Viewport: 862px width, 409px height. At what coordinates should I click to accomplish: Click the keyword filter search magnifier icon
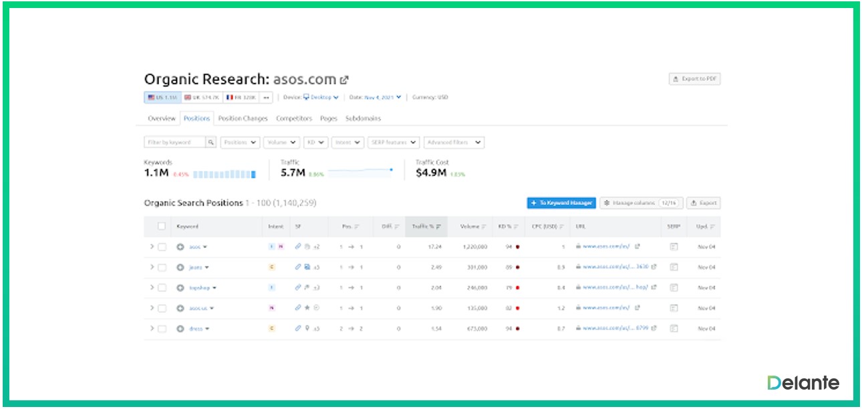click(211, 142)
